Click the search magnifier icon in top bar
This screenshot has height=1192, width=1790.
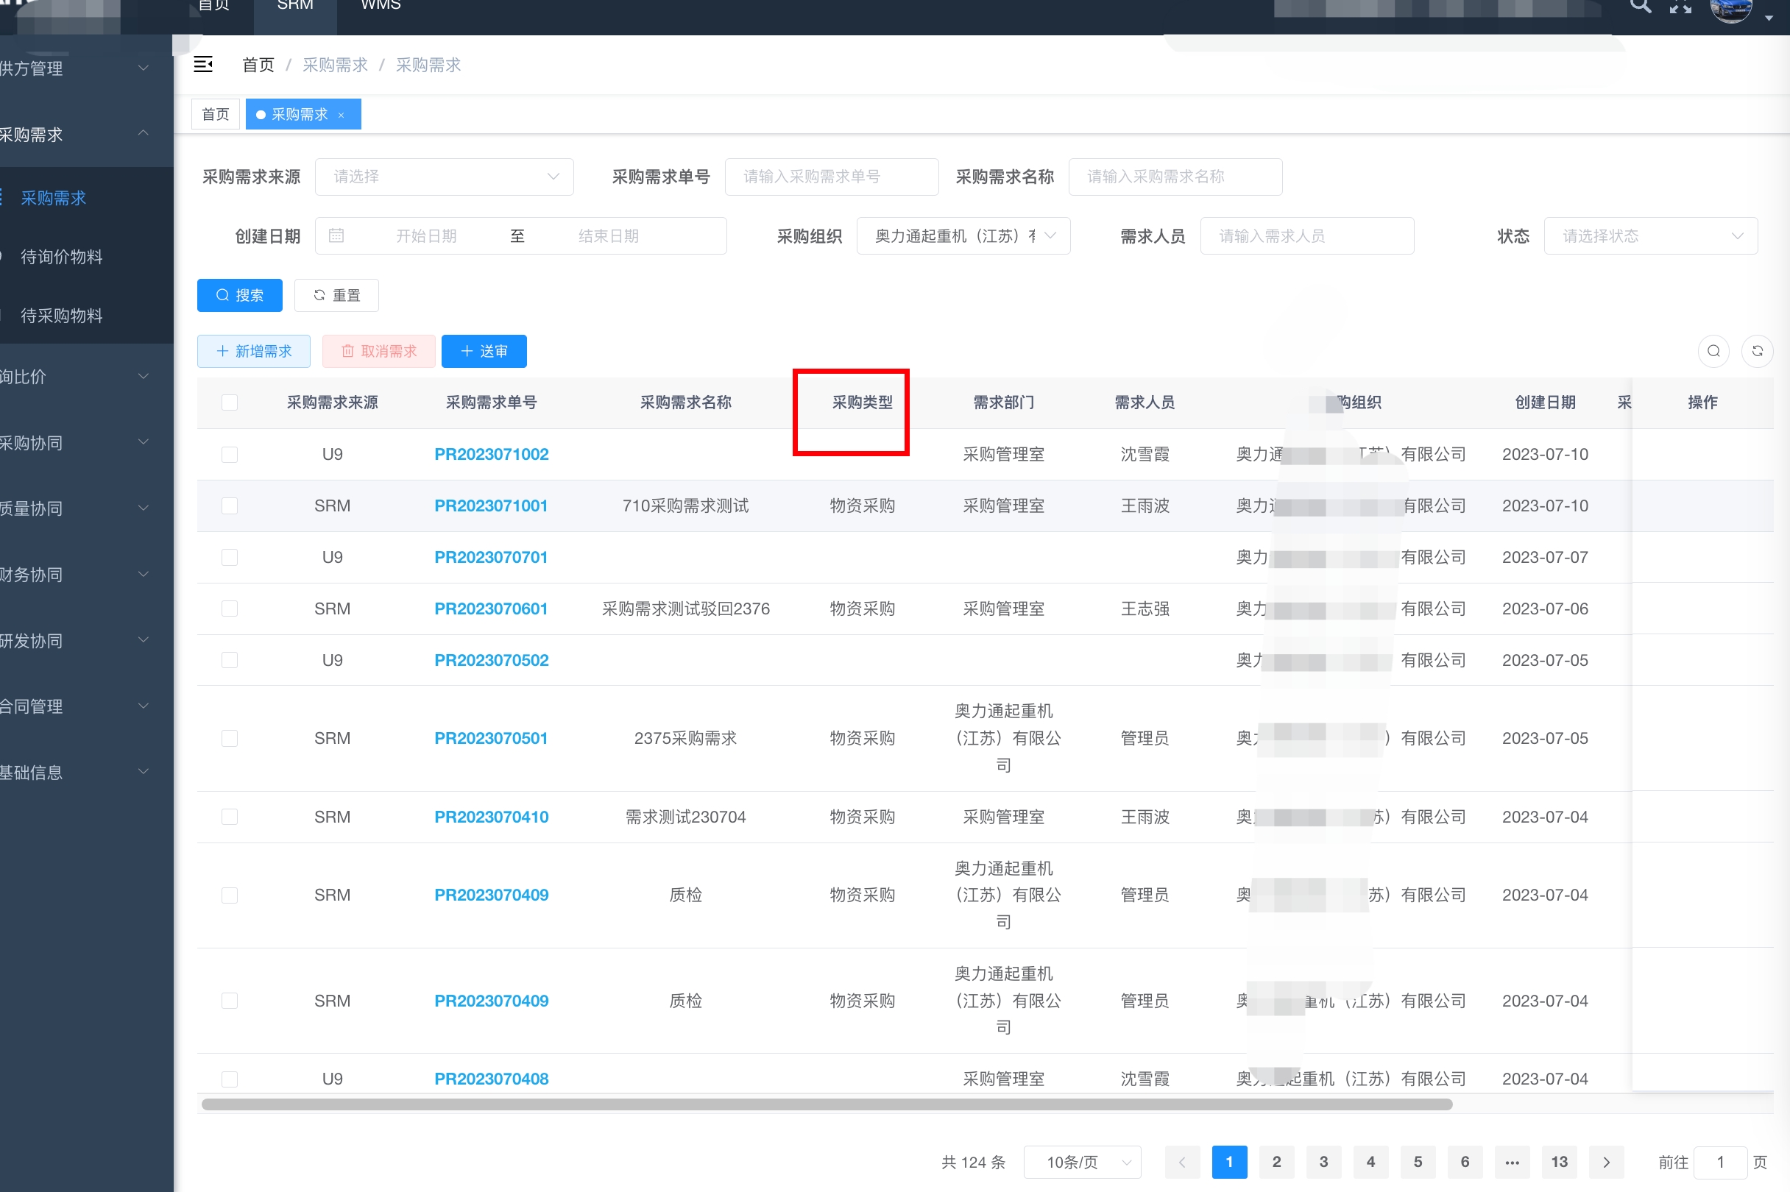coord(1639,6)
